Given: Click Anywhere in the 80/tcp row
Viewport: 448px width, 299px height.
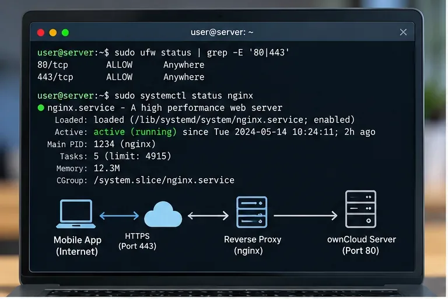Looking at the screenshot, I should tap(184, 65).
